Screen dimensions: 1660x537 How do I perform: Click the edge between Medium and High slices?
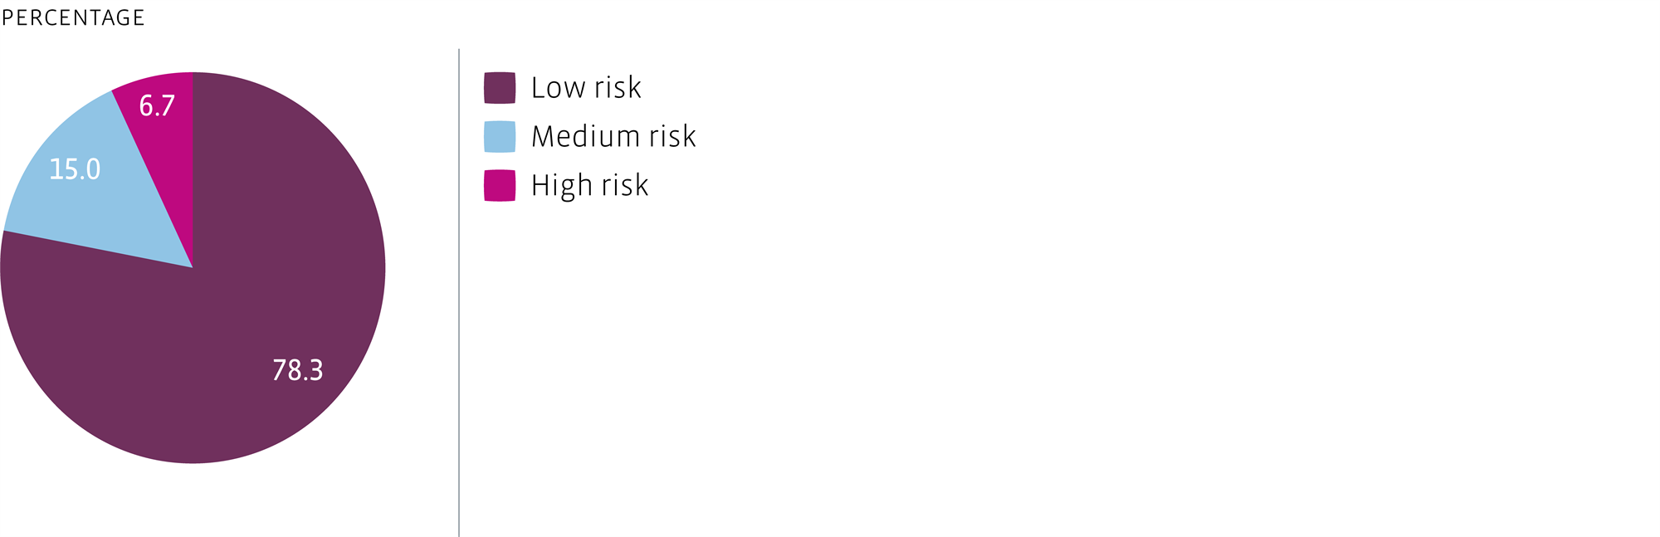[x=153, y=179]
